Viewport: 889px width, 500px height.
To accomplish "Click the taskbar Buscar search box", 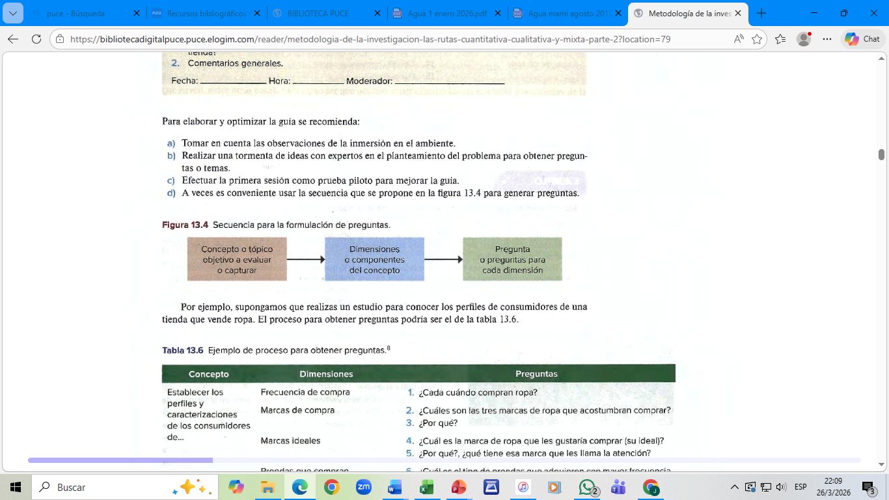I will pos(124,487).
